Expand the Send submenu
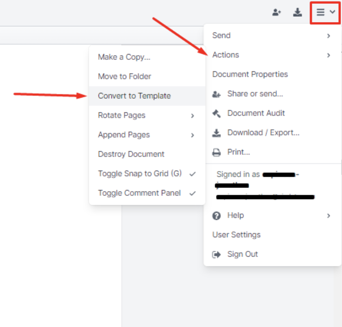This screenshot has height=327, width=342. click(x=328, y=36)
